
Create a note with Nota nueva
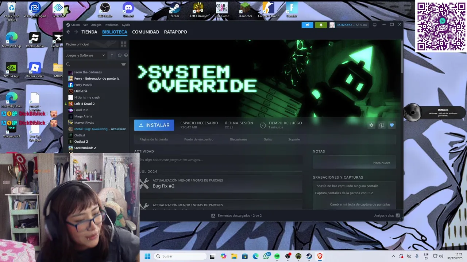[382, 163]
